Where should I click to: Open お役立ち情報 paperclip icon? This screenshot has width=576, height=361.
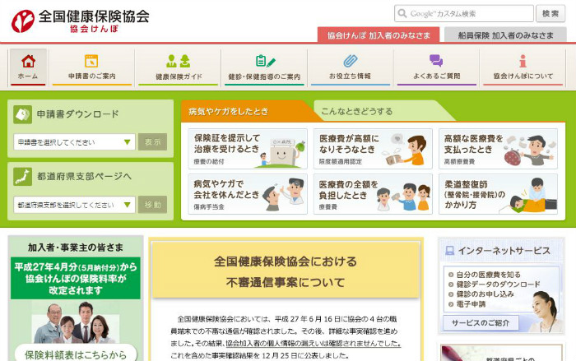click(350, 61)
